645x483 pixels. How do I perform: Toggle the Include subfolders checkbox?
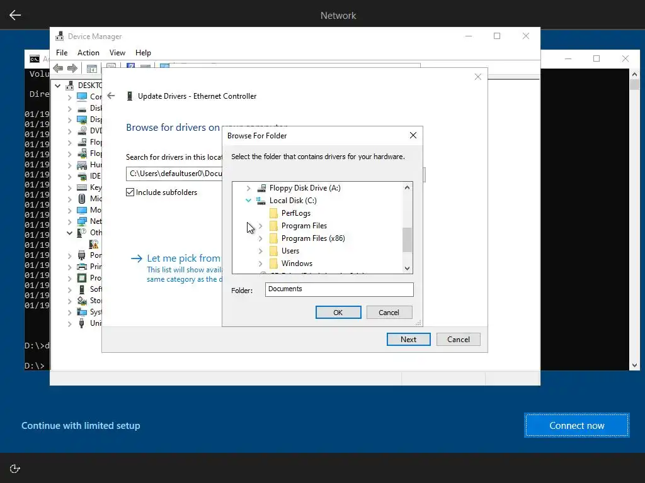(130, 192)
